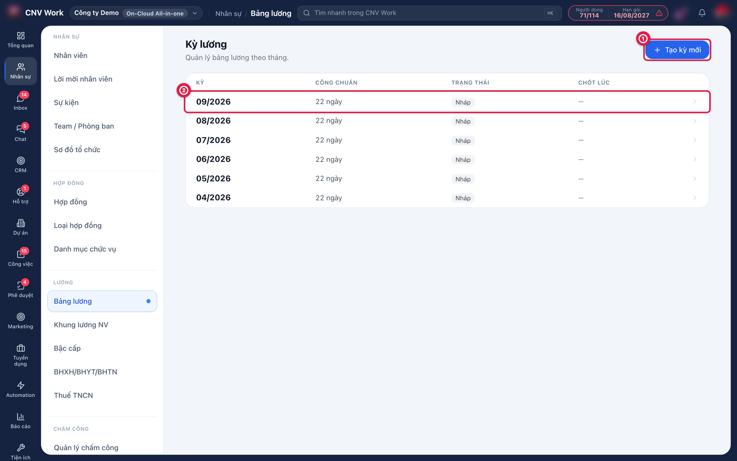Expand the 06/2026 row chevron
737x461 pixels.
tap(695, 160)
